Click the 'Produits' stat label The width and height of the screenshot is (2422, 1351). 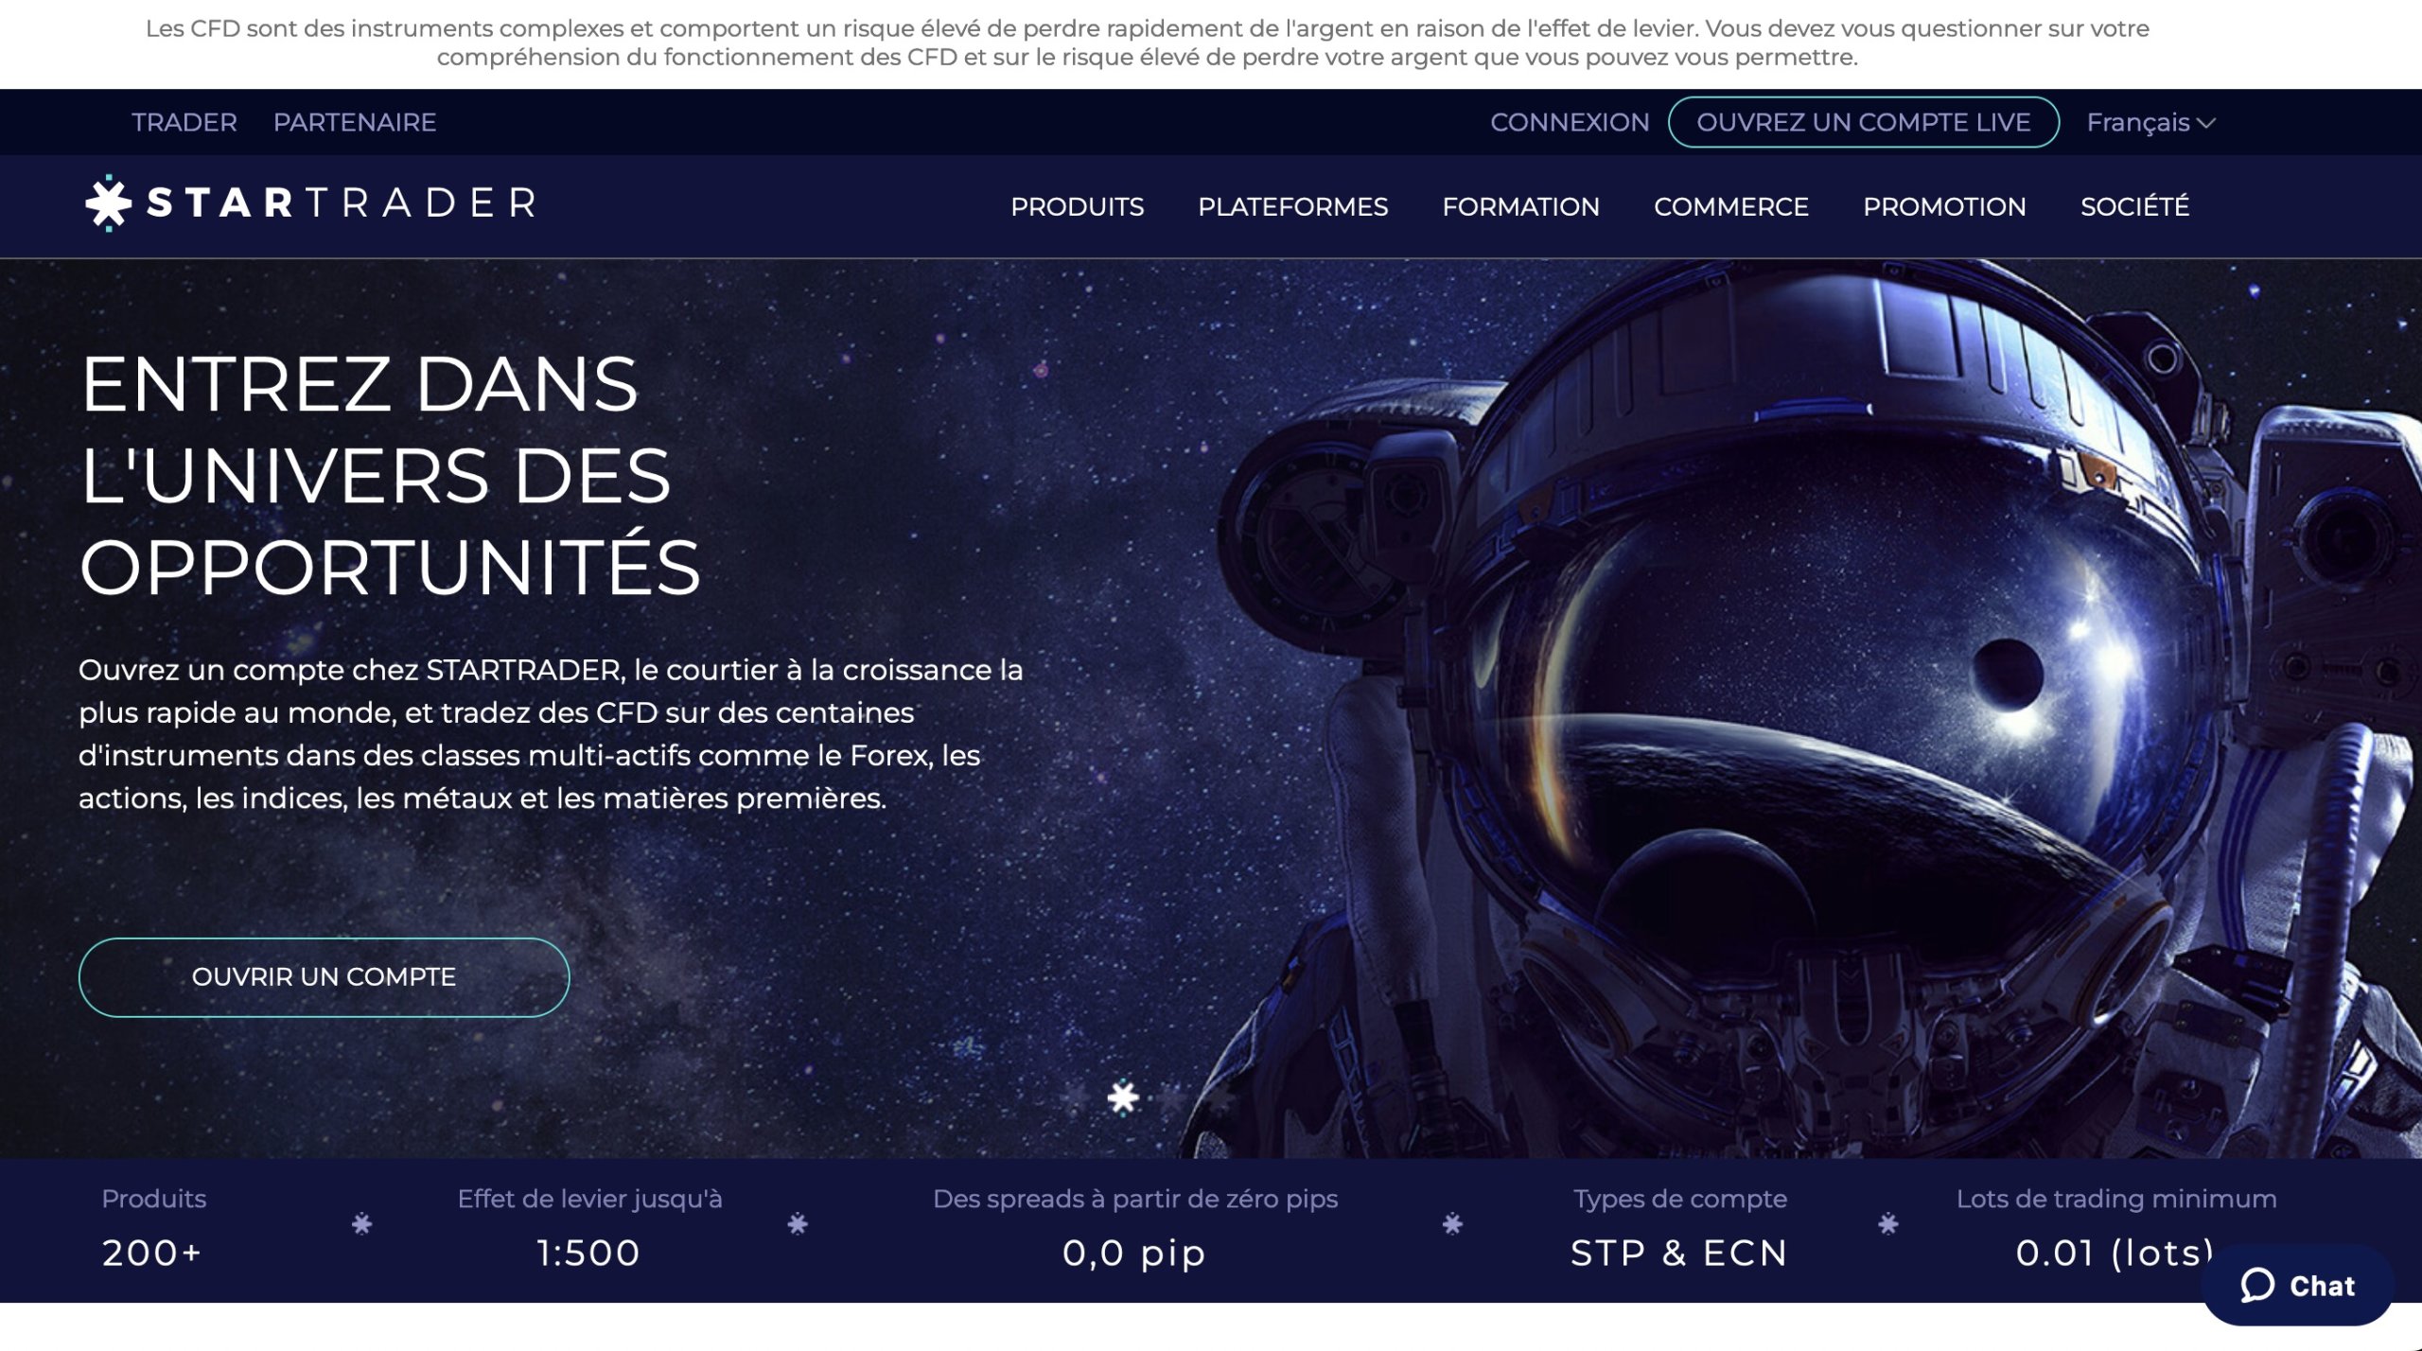(154, 1199)
